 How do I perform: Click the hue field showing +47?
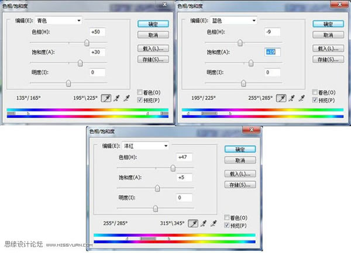184,157
